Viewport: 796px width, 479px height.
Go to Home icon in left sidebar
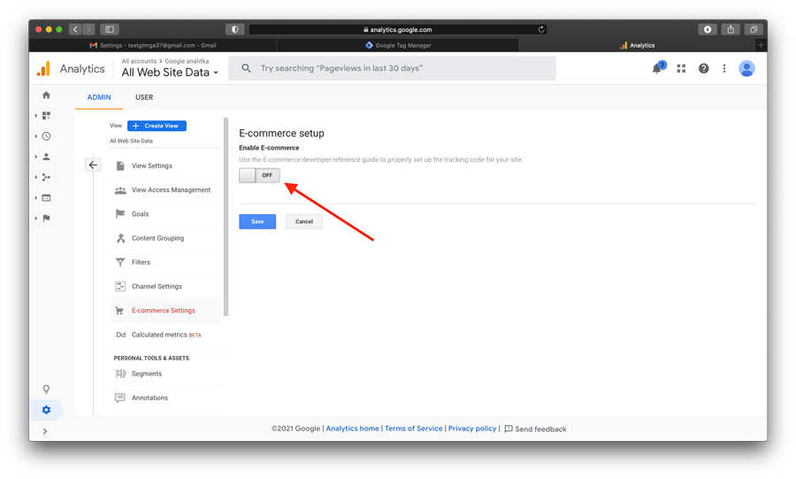coord(46,96)
